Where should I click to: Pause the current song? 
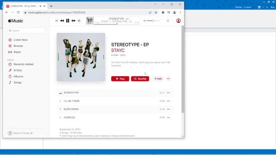pyautogui.click(x=68, y=21)
